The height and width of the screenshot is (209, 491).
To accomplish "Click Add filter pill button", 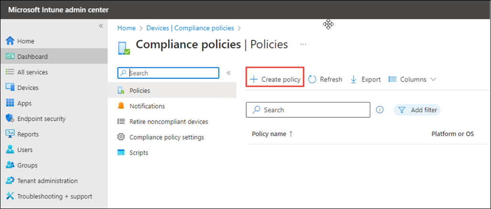I will 417,110.
